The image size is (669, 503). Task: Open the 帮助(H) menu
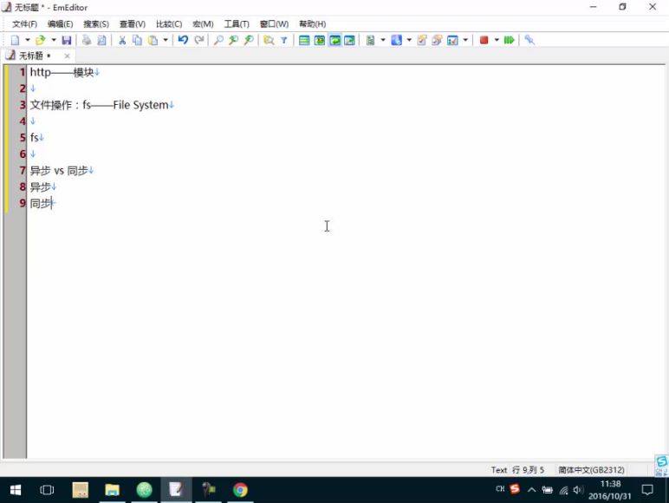coord(313,24)
